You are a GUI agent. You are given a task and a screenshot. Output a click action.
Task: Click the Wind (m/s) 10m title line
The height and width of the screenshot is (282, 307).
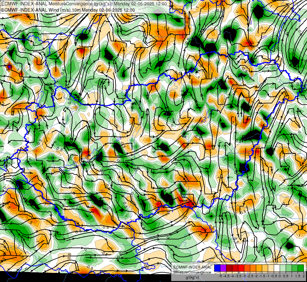point(68,10)
